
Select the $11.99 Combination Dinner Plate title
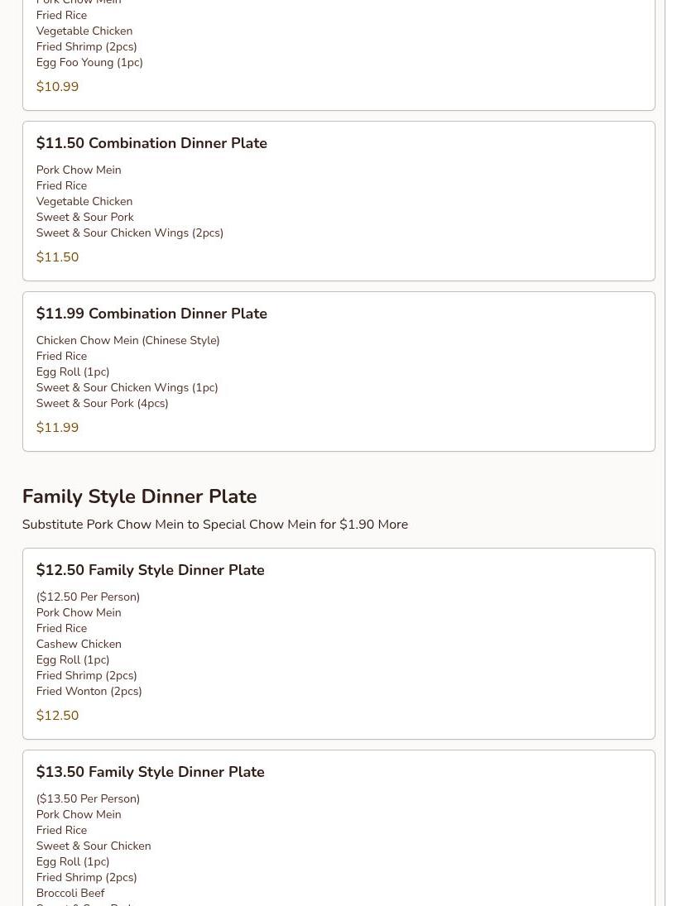pyautogui.click(x=151, y=314)
